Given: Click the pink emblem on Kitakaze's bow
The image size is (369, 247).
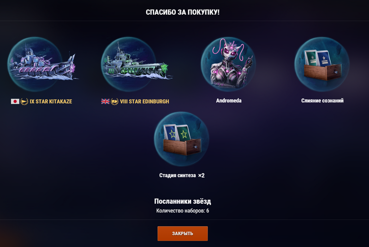Looking at the screenshot, I should (x=72, y=68).
